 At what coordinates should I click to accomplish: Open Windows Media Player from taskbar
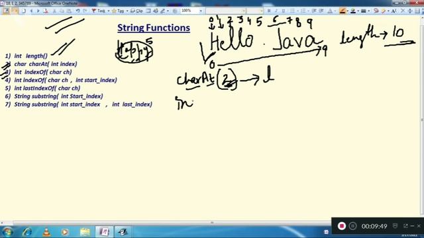coord(65,232)
